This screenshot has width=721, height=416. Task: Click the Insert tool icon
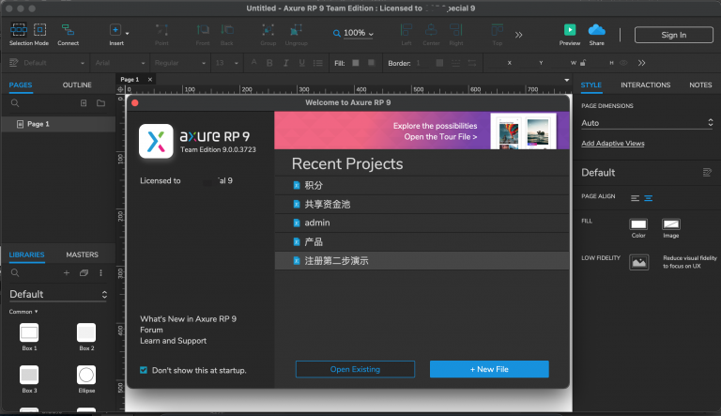tap(115, 30)
